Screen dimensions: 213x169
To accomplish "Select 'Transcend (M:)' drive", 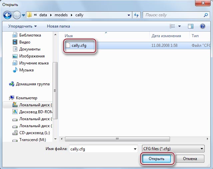I will pyautogui.click(x=32, y=140).
